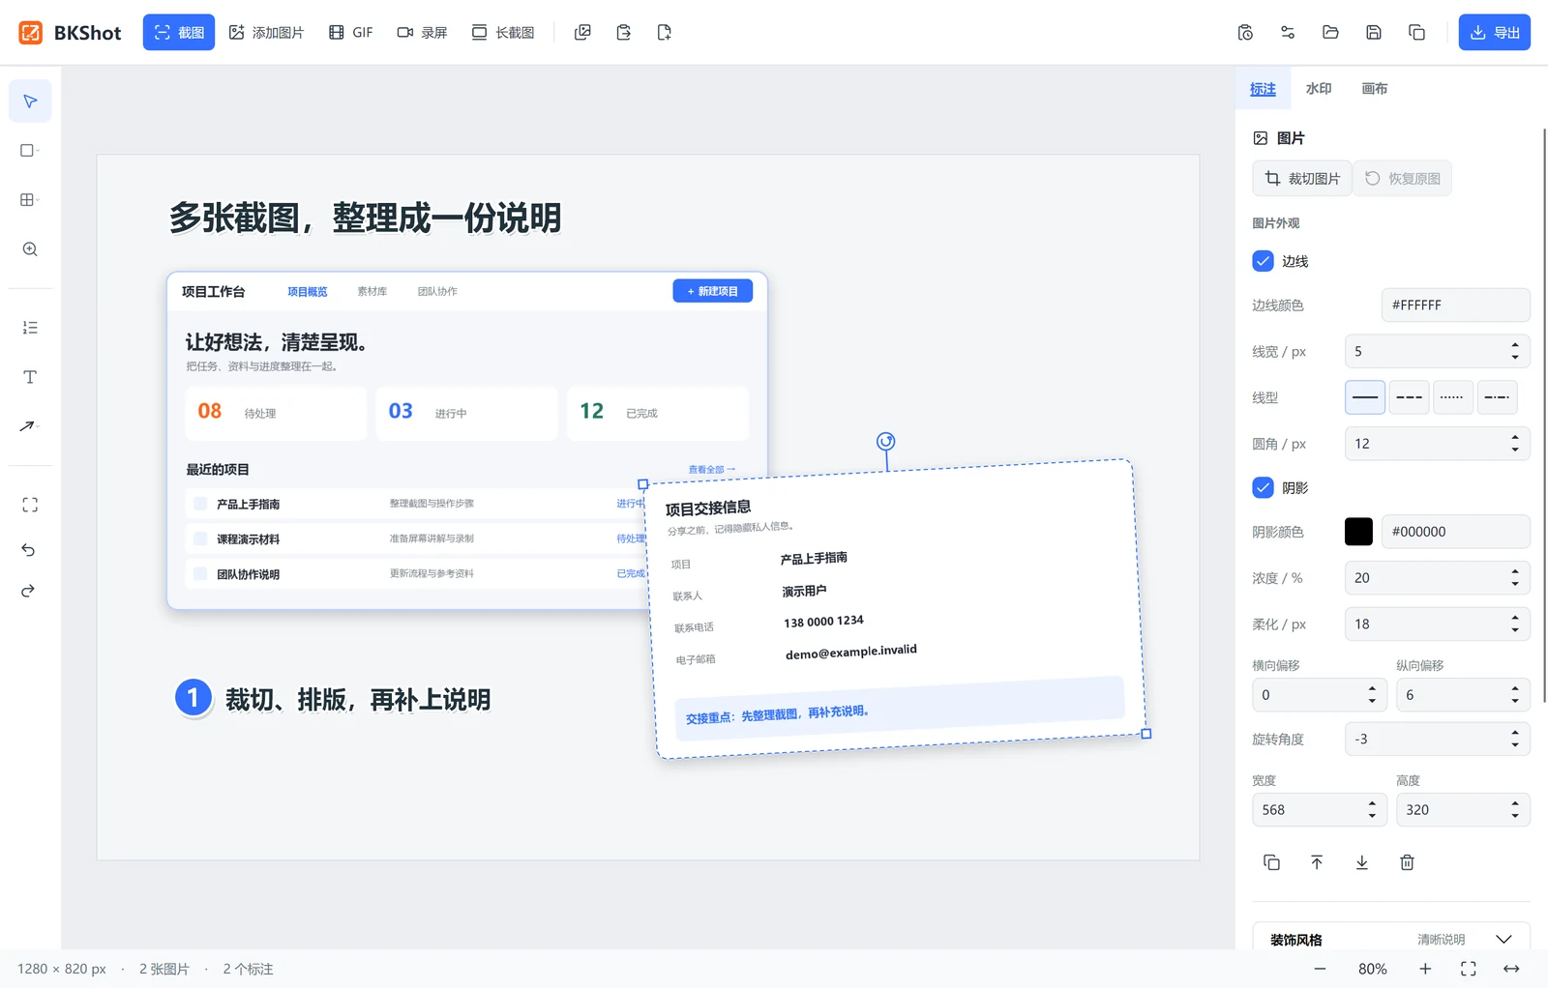Undo the last action
The height and width of the screenshot is (988, 1548).
[x=28, y=550]
